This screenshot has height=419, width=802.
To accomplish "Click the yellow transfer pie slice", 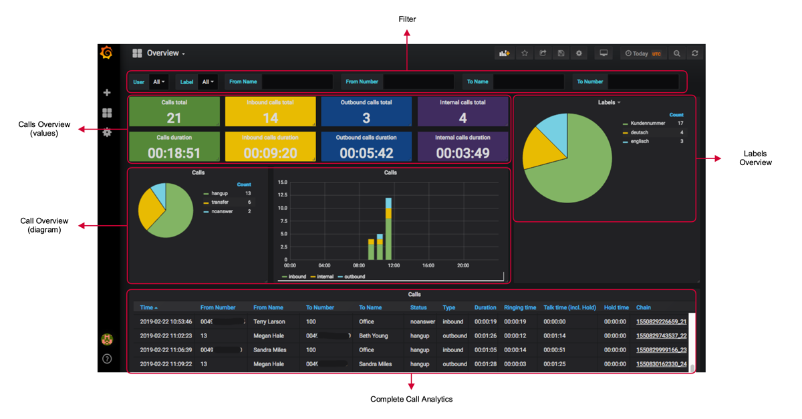I will (x=150, y=209).
